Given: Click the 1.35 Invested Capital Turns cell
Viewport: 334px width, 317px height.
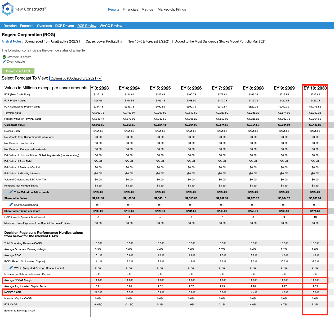Looking at the screenshot, I should [x=315, y=286].
